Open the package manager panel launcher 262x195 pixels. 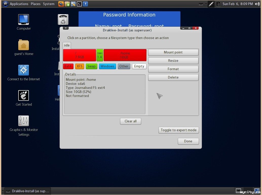click(67, 4)
